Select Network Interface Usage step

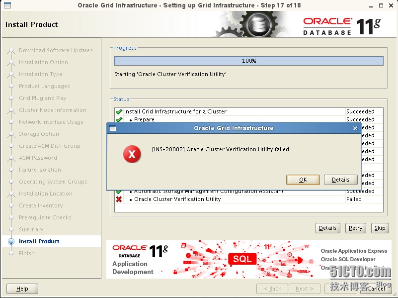pyautogui.click(x=51, y=122)
